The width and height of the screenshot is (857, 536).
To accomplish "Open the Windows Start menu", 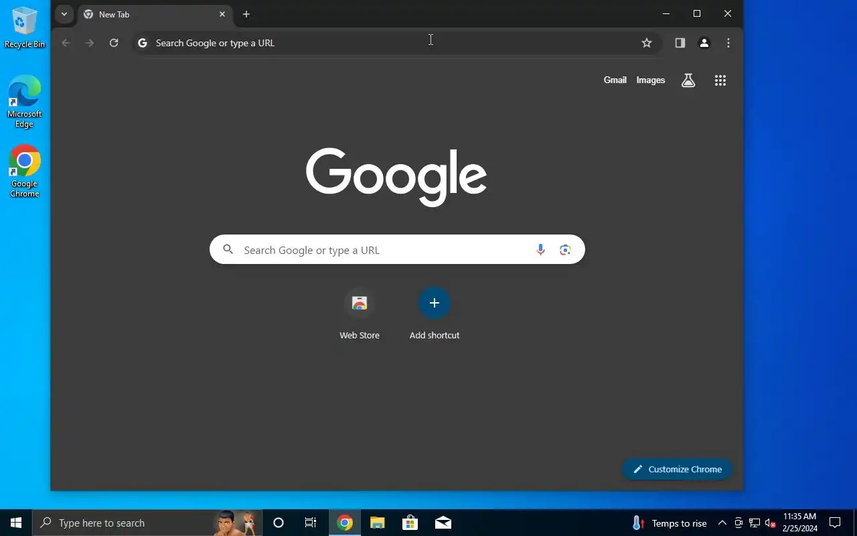I will pos(16,523).
